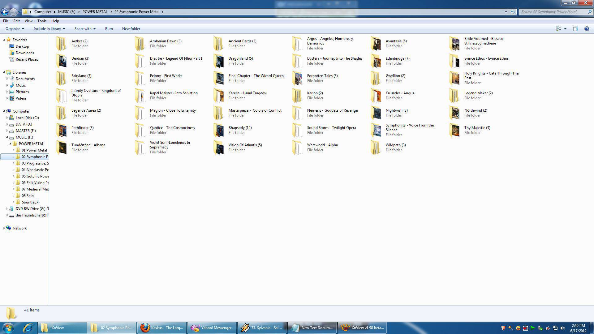Screen dimensions: 594x334
Task: Switch to Yahoo! Messenger taskbar button
Action: click(x=212, y=328)
